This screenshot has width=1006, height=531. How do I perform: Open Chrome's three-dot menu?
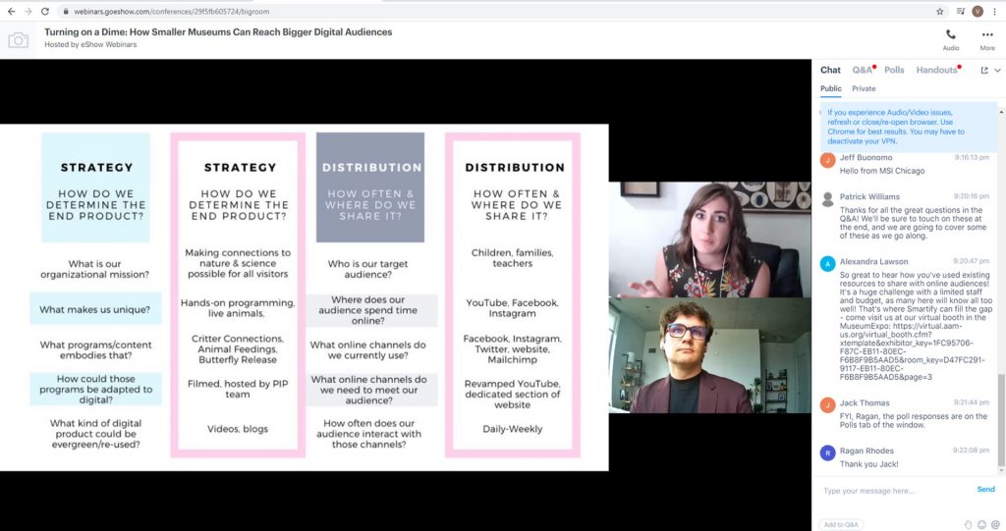[995, 11]
